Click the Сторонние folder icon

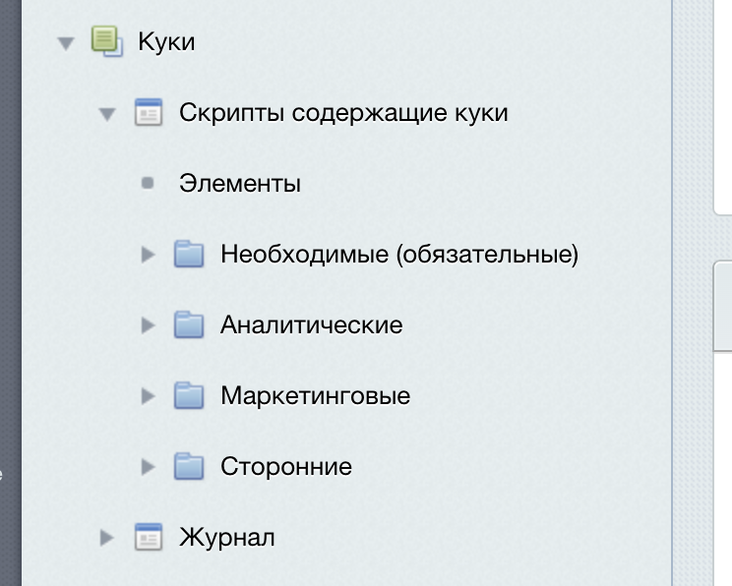(189, 467)
